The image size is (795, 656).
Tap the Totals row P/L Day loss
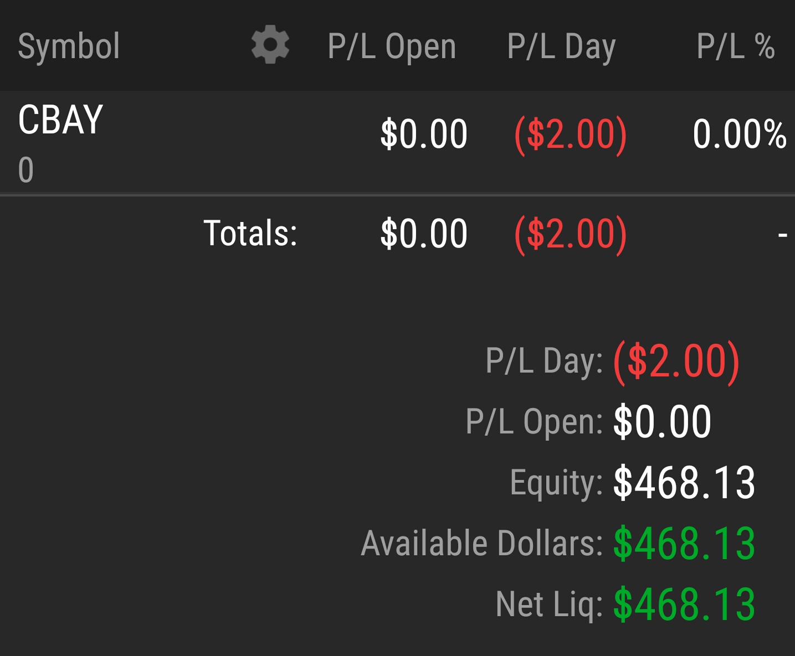coord(570,233)
